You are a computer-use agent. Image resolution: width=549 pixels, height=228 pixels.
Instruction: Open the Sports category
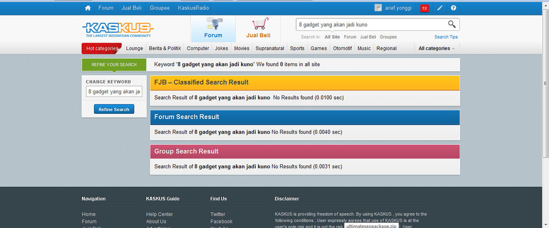pyautogui.click(x=297, y=48)
